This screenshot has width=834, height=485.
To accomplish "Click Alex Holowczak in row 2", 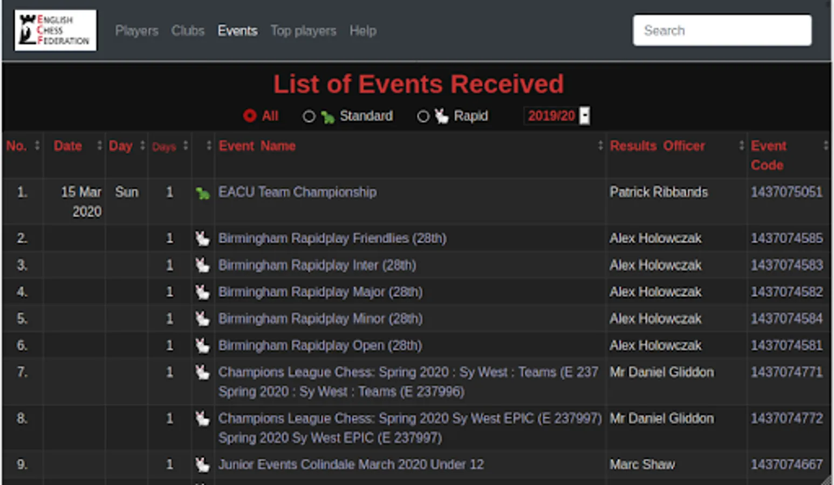I will [655, 238].
